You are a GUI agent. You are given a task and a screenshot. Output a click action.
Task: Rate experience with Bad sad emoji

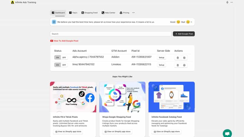(188, 22)
